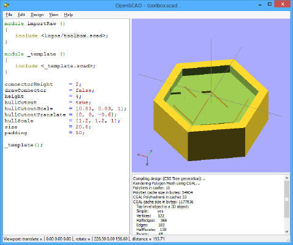Click the 'include <logos/toolbox.scad>;' line
This screenshot has width=293, height=245.
pos(62,36)
